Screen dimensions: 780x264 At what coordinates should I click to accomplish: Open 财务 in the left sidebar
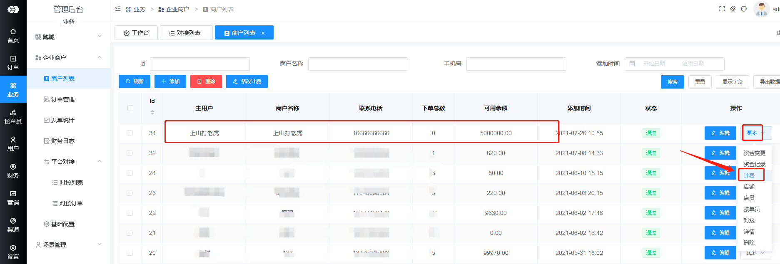pyautogui.click(x=13, y=171)
